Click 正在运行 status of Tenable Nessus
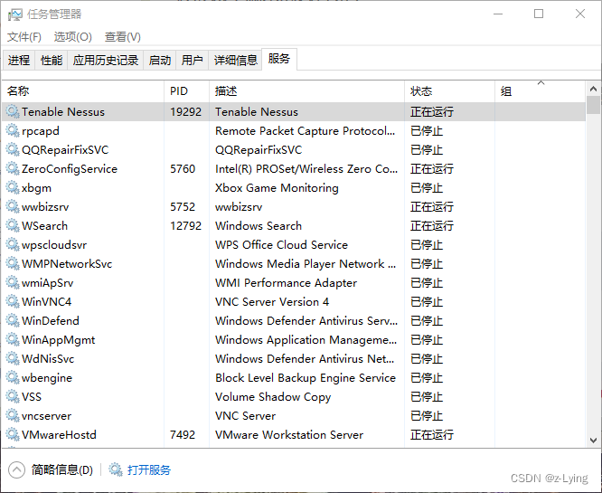 [x=432, y=112]
